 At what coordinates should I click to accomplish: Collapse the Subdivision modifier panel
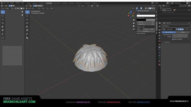(162, 29)
